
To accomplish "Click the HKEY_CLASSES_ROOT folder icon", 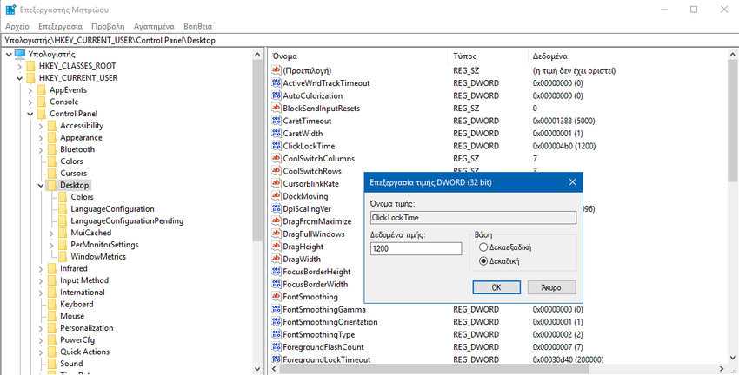I will 30,66.
